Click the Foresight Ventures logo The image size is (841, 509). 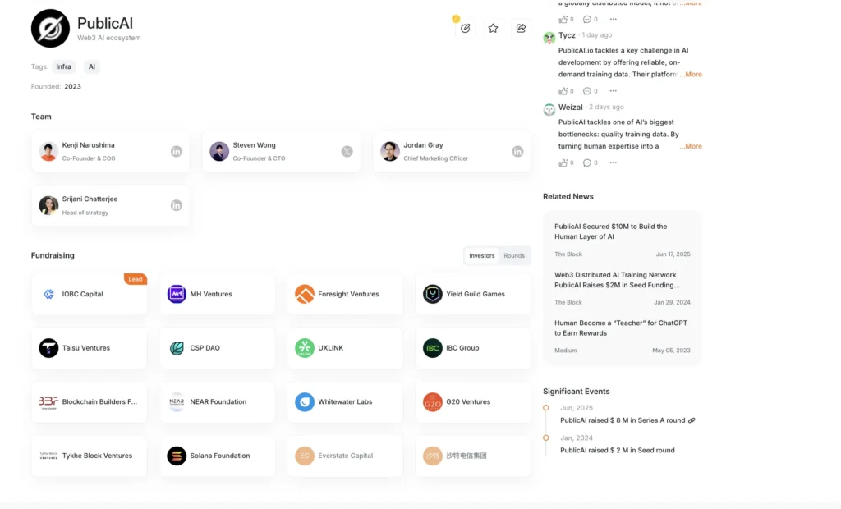click(305, 294)
